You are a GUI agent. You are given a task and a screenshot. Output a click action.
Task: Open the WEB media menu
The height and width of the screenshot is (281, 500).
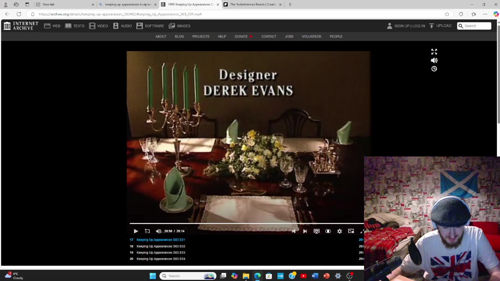pyautogui.click(x=52, y=26)
